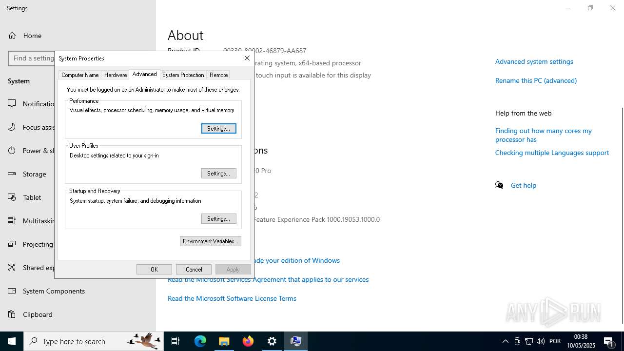Click the Meet Now tray icon
The width and height of the screenshot is (624, 351).
(x=517, y=341)
